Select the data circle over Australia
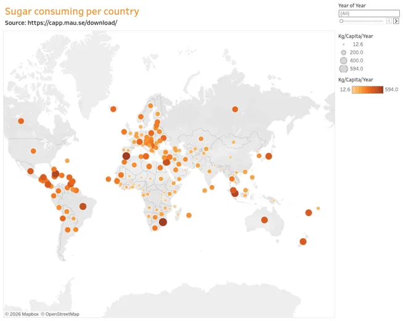Viewport: 403px width, 321px height. point(264,220)
